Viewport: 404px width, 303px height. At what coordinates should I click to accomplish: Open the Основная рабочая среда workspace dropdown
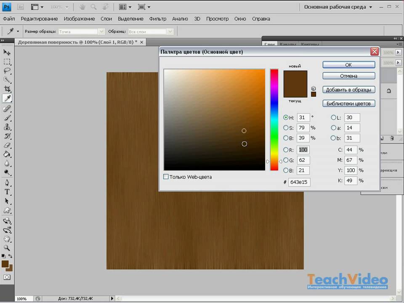point(338,7)
